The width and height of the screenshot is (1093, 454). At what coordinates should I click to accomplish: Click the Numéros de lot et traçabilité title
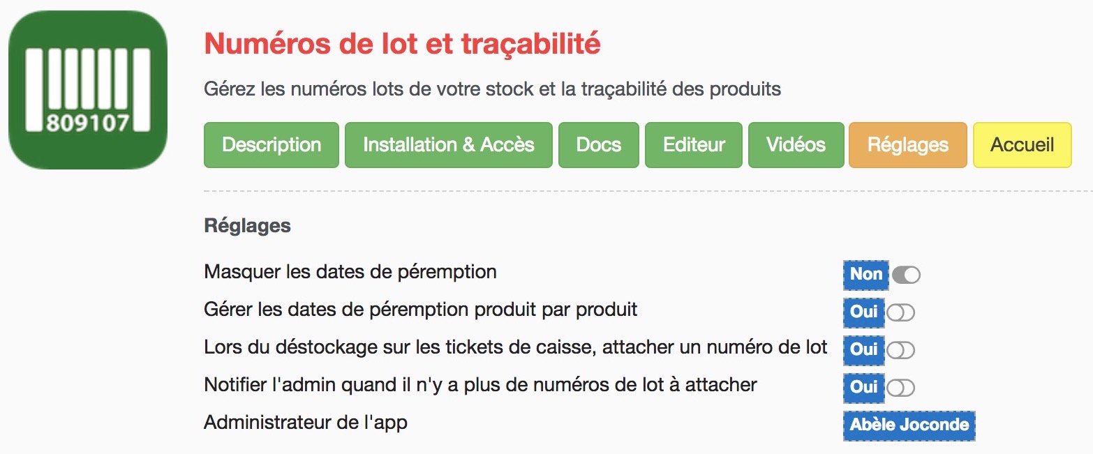click(x=402, y=45)
